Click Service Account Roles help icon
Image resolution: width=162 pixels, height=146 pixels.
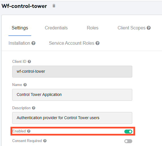pos(97,43)
